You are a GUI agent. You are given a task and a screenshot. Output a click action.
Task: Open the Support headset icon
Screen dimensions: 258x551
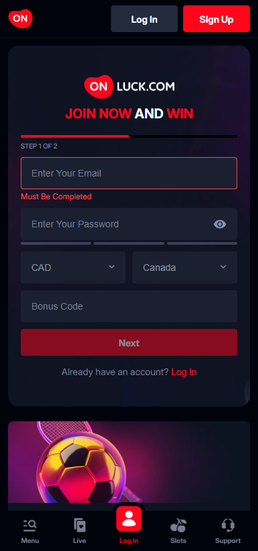click(x=228, y=526)
